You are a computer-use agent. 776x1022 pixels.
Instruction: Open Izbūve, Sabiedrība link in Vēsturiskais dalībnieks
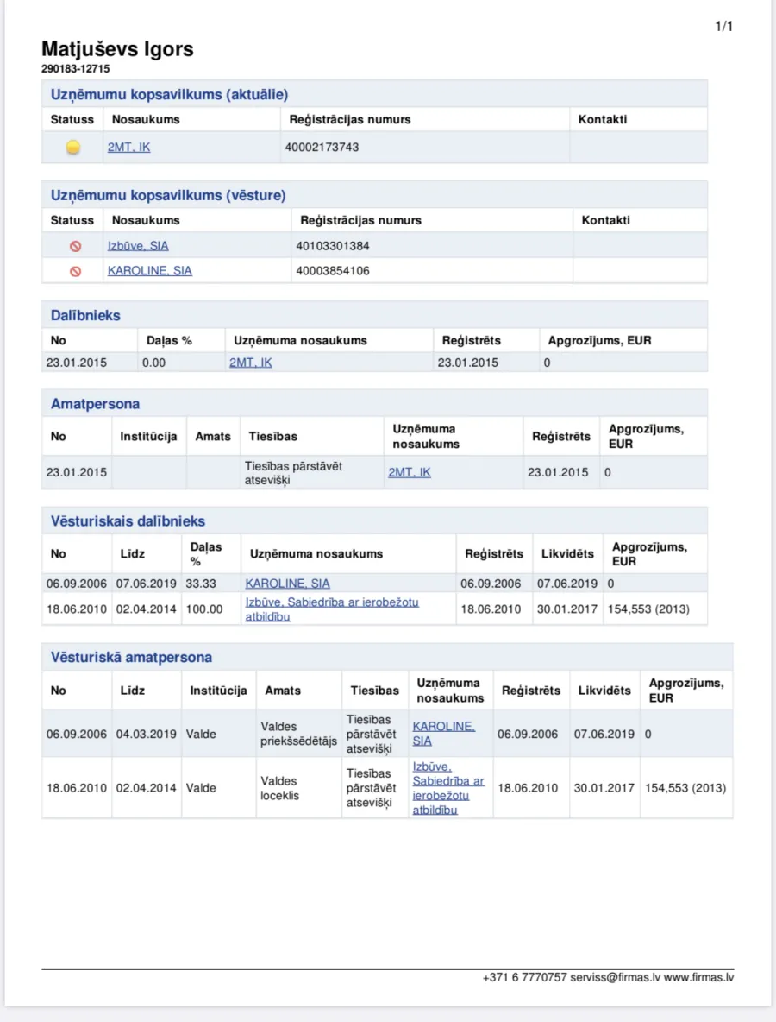332,609
